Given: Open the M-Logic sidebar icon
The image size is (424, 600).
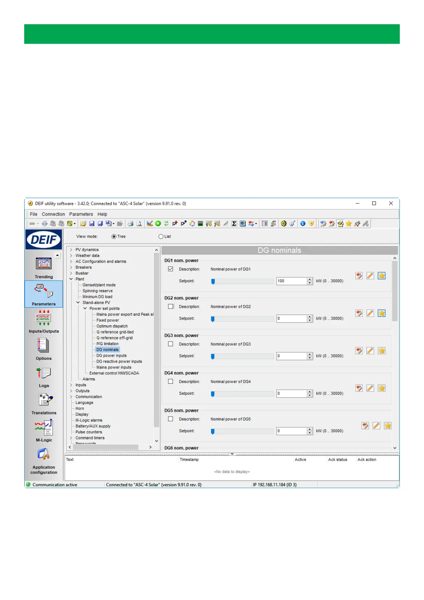Looking at the screenshot, I should click(44, 431).
